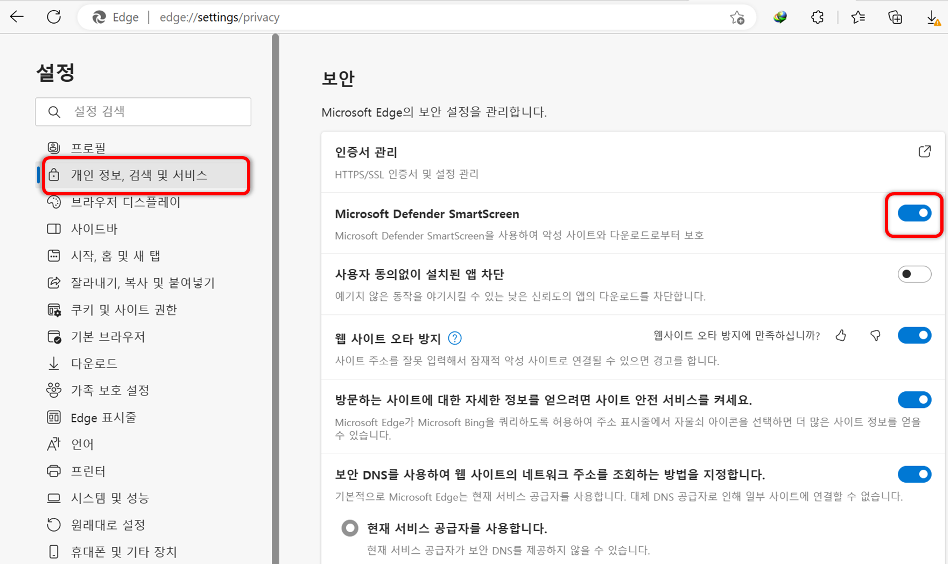The height and width of the screenshot is (564, 950).
Task: Click the cookie icon for 쿠키 및 사이트 권한
Action: click(54, 310)
